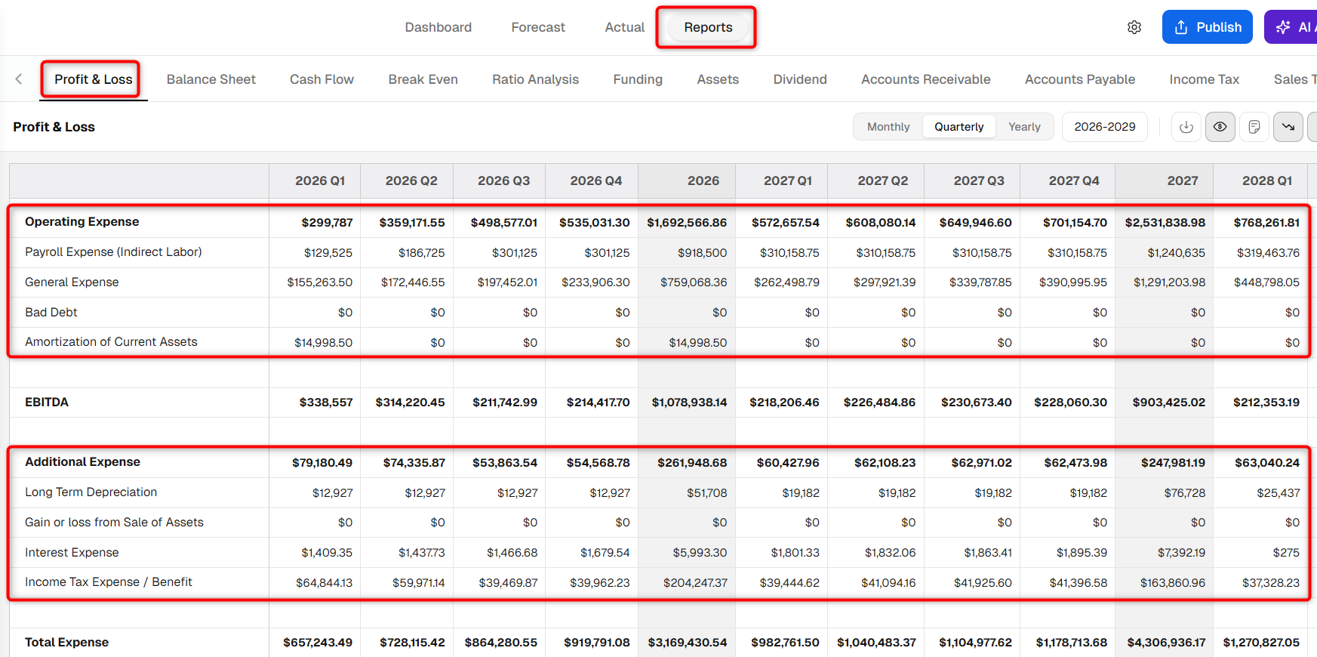Image resolution: width=1317 pixels, height=657 pixels.
Task: Select Yearly period view
Action: [1024, 127]
